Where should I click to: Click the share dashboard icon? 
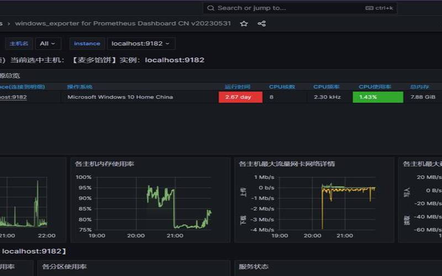coord(261,24)
